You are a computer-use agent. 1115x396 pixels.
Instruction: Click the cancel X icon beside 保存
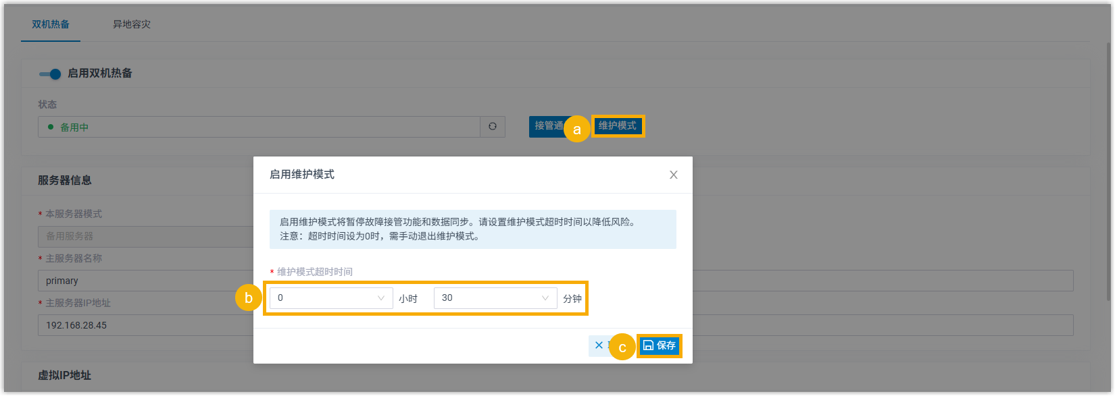599,345
